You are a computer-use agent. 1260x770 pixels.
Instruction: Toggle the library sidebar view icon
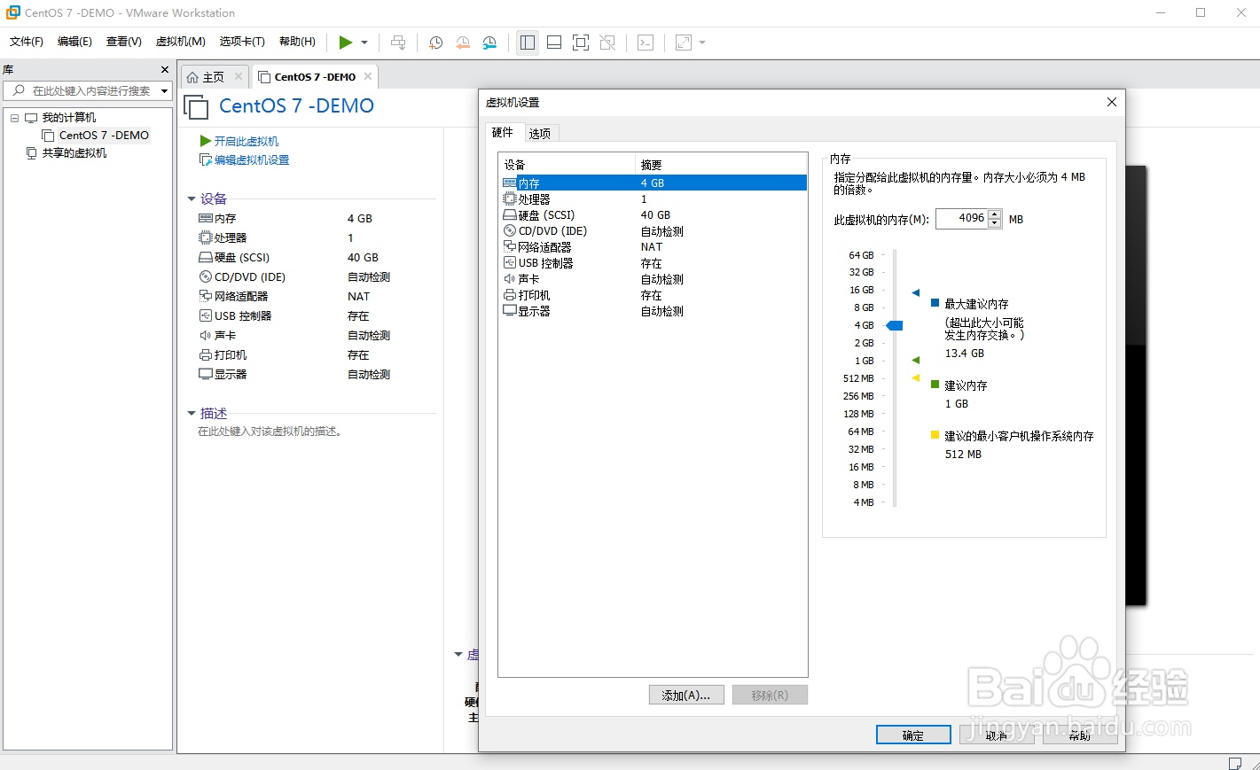click(528, 43)
